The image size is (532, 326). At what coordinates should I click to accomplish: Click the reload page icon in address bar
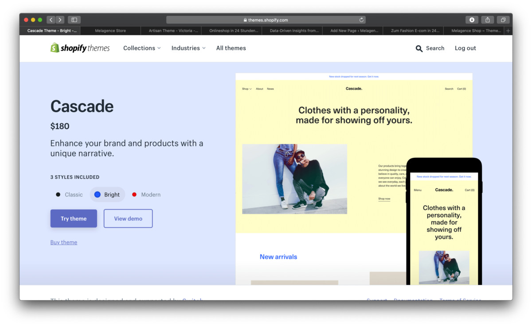coord(361,20)
